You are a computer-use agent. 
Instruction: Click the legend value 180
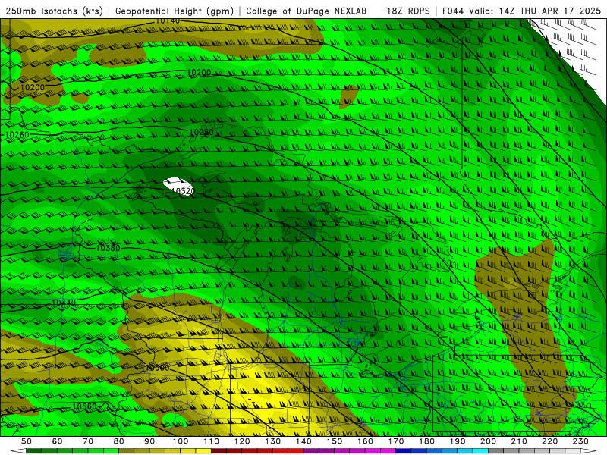coord(427,441)
